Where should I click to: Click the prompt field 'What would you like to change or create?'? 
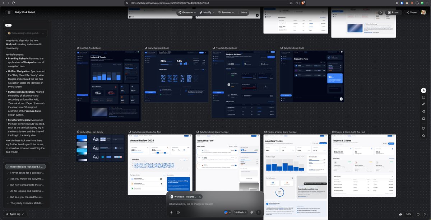tap(215, 204)
